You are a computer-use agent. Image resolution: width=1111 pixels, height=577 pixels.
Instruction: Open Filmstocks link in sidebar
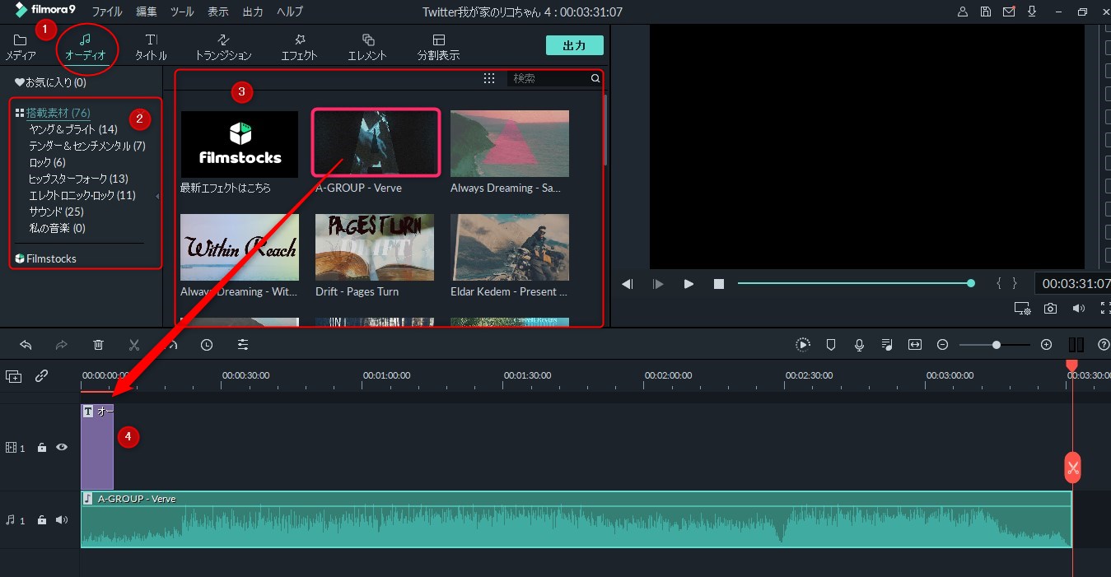click(45, 258)
